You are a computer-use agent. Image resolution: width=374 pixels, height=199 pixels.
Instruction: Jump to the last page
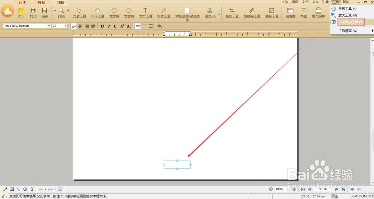(343, 189)
